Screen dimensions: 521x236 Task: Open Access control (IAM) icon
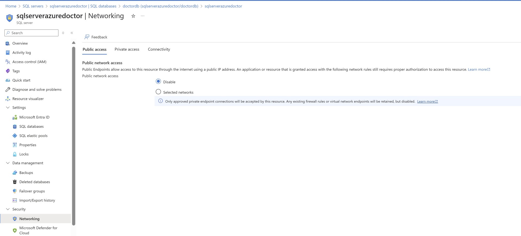(x=8, y=62)
